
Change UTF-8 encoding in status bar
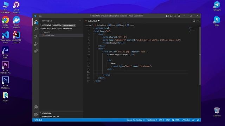161,120
